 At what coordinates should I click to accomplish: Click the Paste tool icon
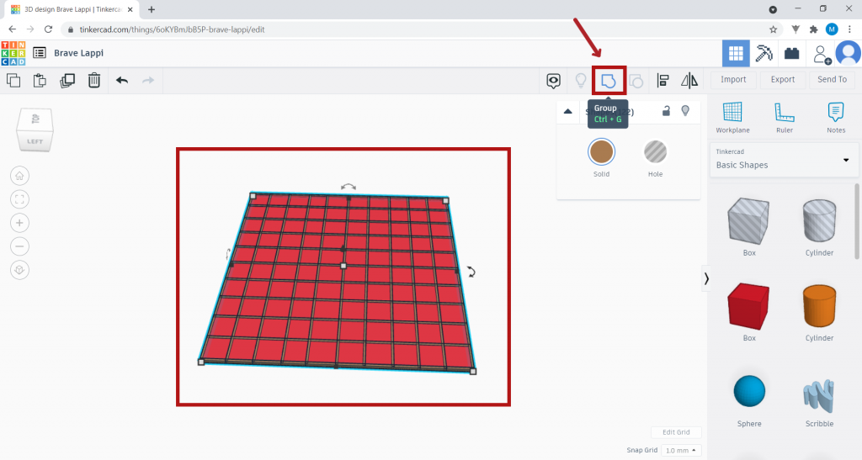click(x=40, y=80)
